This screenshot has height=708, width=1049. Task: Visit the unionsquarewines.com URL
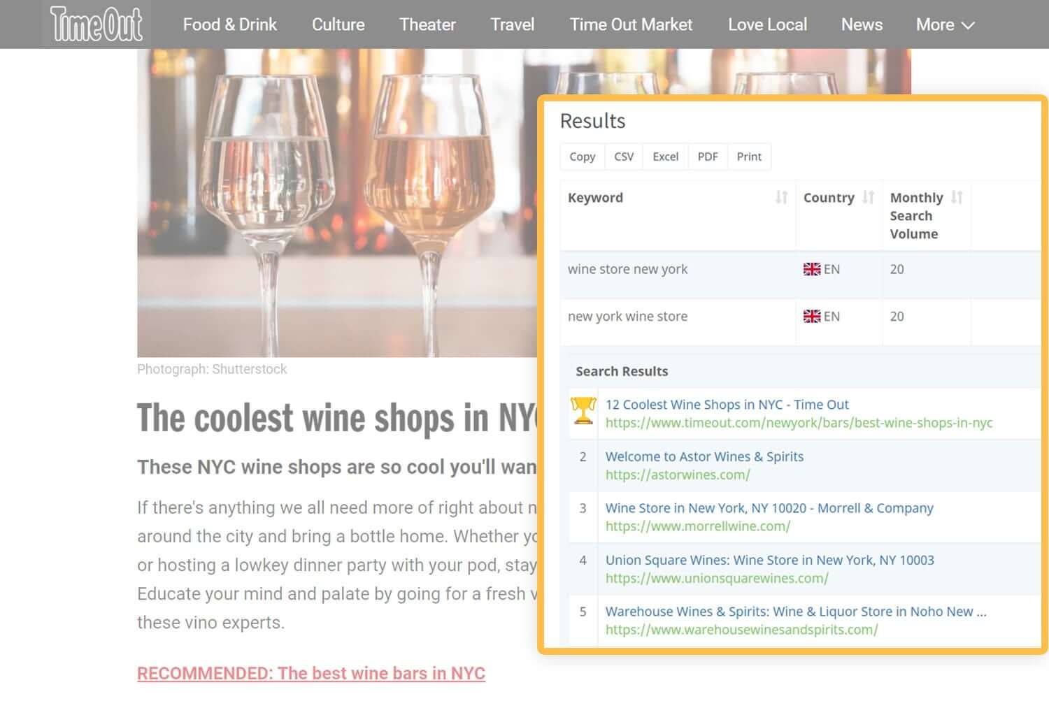coord(717,578)
